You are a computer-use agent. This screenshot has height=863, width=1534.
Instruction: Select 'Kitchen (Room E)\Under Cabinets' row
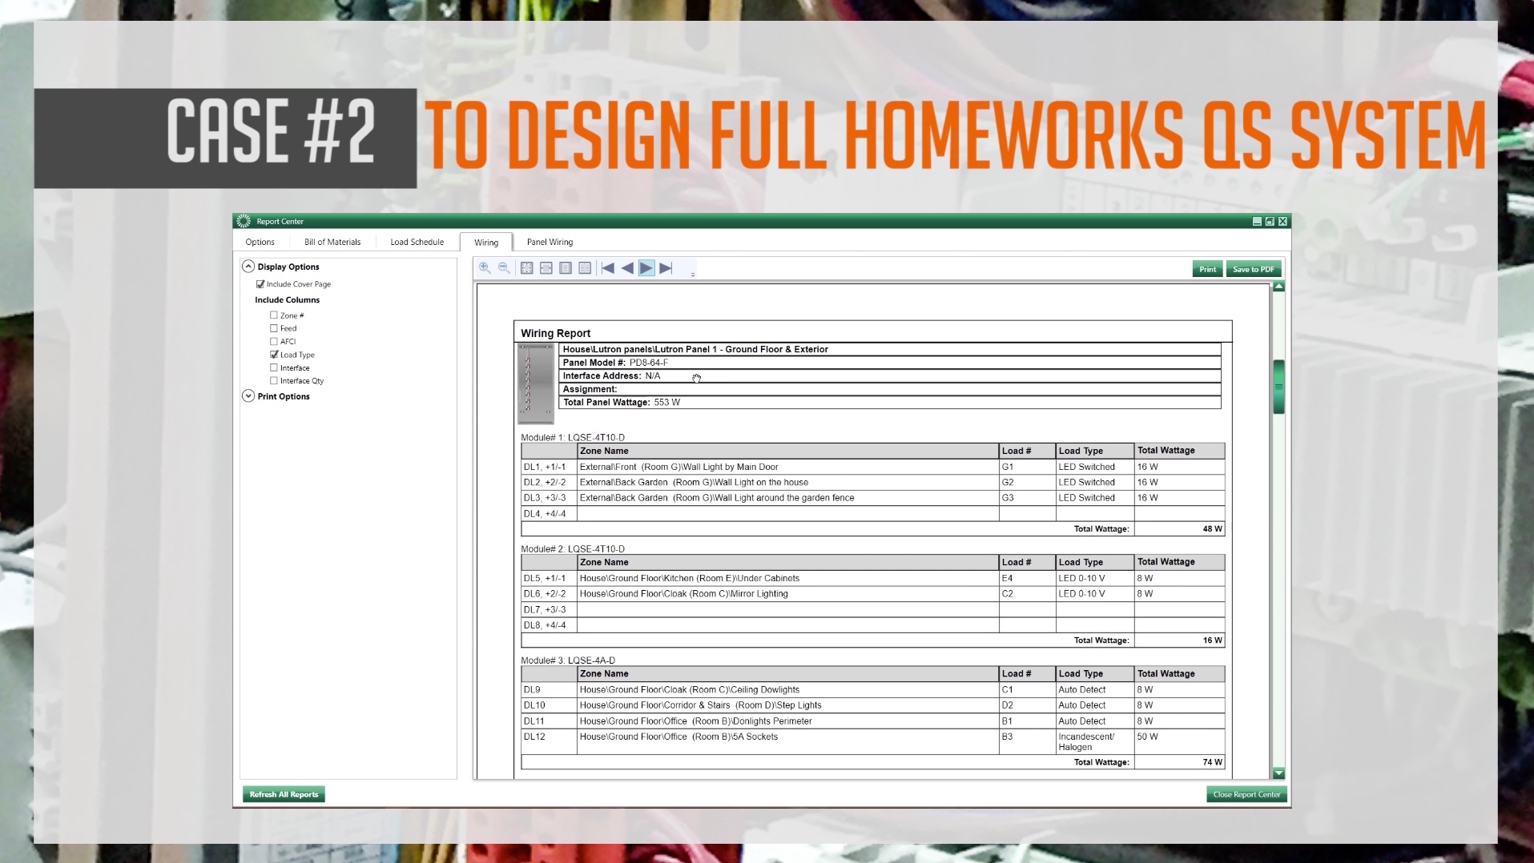(x=872, y=578)
